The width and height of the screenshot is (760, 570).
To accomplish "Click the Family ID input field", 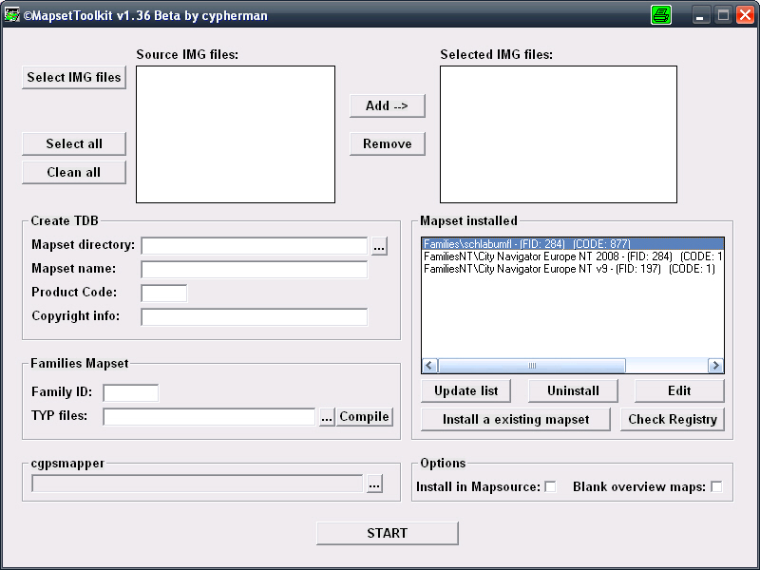I will pos(130,392).
